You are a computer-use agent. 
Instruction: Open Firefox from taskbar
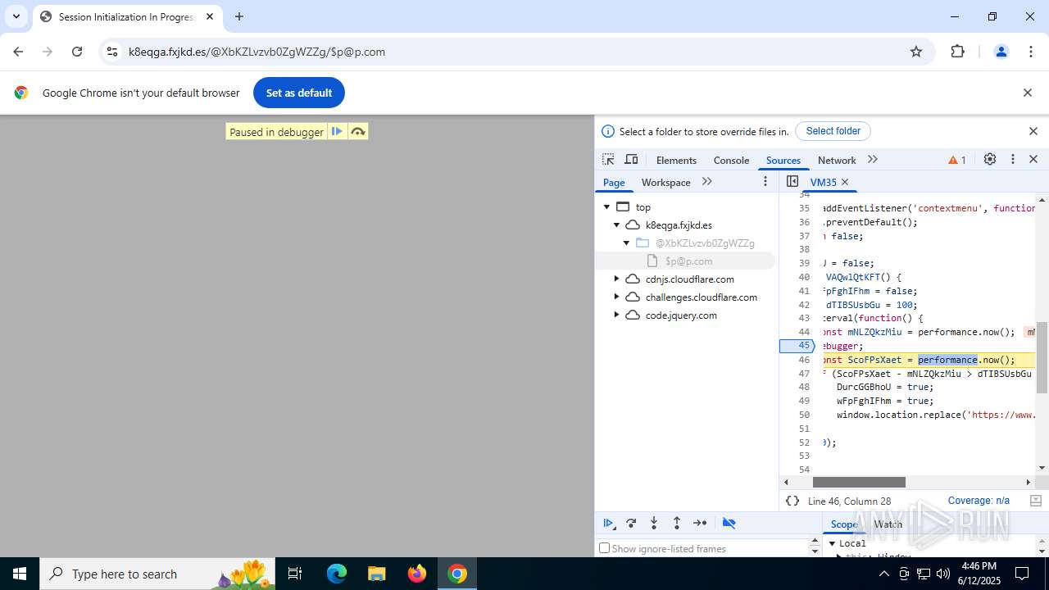(417, 574)
